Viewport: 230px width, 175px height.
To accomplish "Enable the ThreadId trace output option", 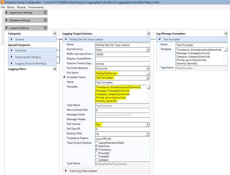I will pos(96,156).
